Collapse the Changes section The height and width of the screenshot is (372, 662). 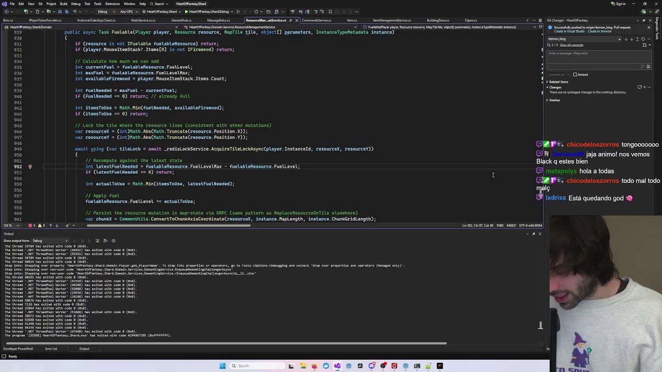[547, 87]
